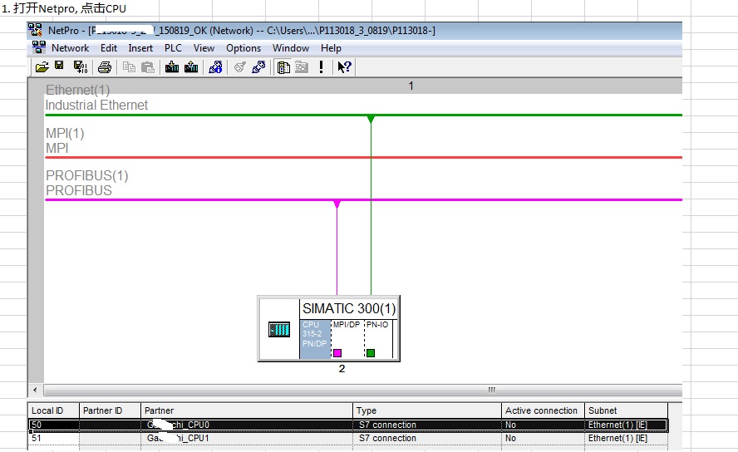Click the greyed Paste icon
Viewport: 738px width, 452px height.
[x=148, y=67]
